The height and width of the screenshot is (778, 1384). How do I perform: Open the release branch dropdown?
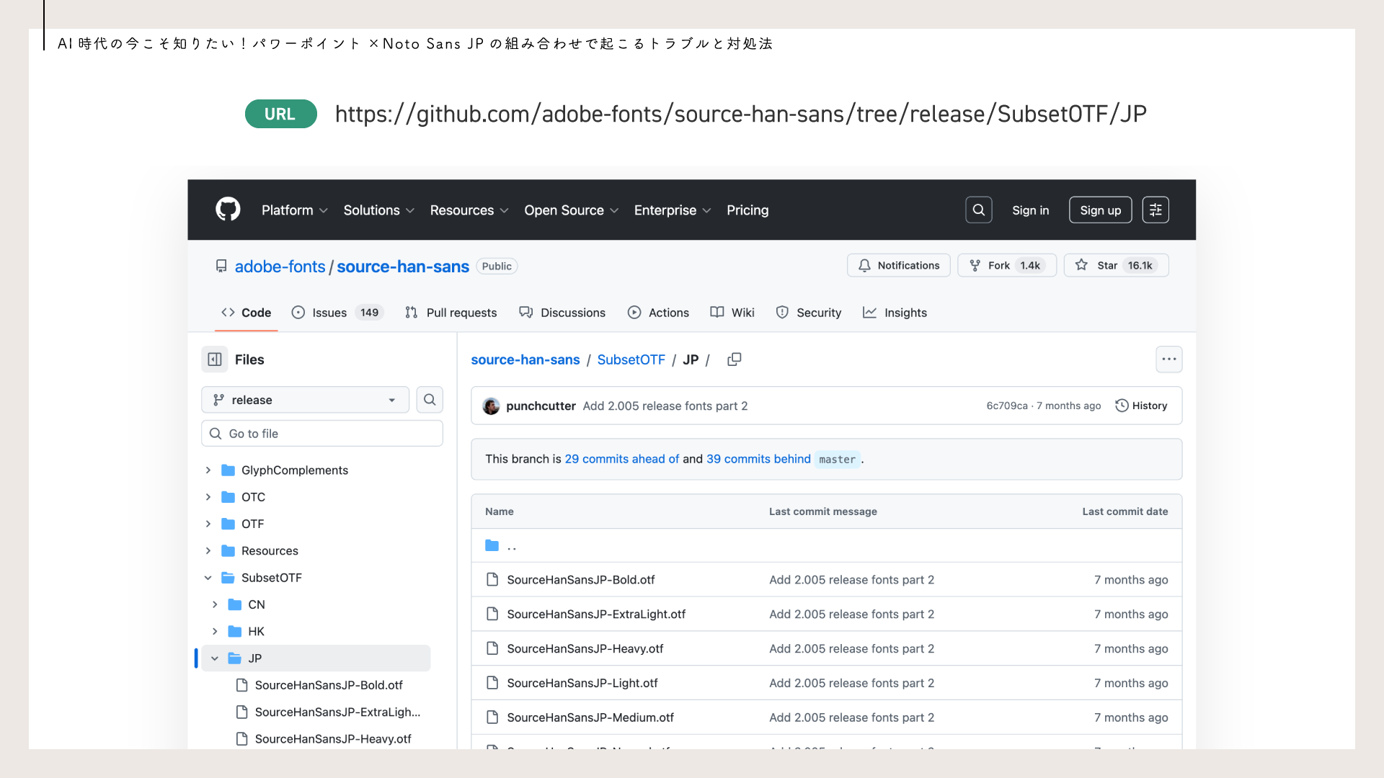[x=305, y=400]
